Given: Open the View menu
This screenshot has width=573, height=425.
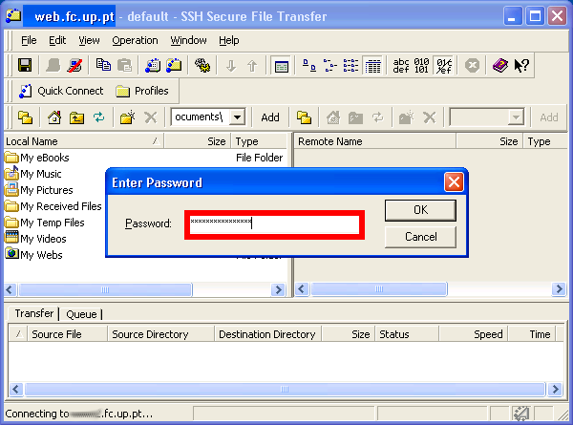Looking at the screenshot, I should tap(89, 40).
